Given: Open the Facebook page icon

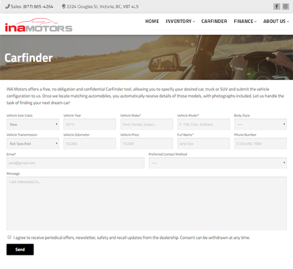Looking at the screenshot, I should [277, 6].
